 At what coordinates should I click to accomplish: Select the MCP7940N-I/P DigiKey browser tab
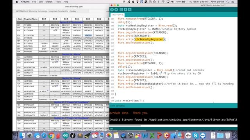coord(46,11)
